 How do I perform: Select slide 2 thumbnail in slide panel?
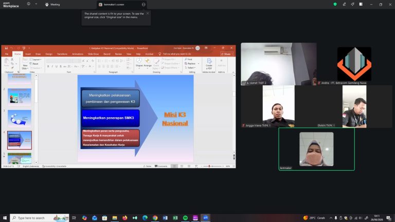coord(20,97)
